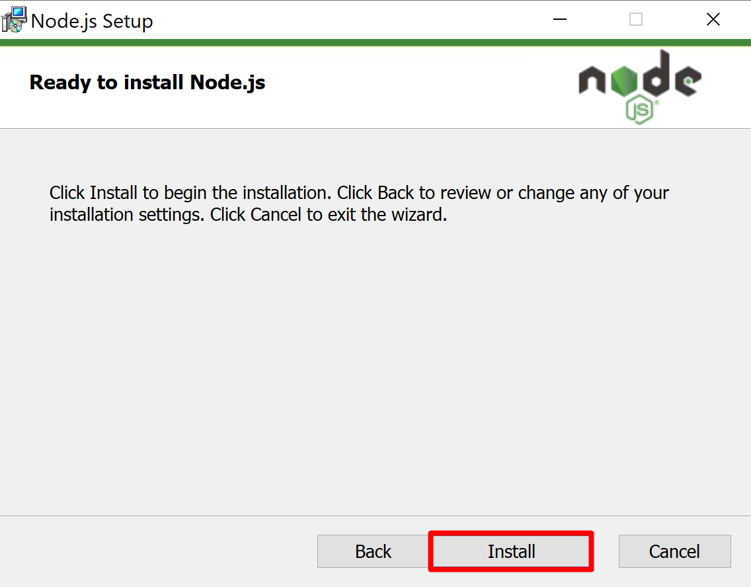
Task: Click the "Ready to install Node.js" heading
Action: (x=147, y=83)
